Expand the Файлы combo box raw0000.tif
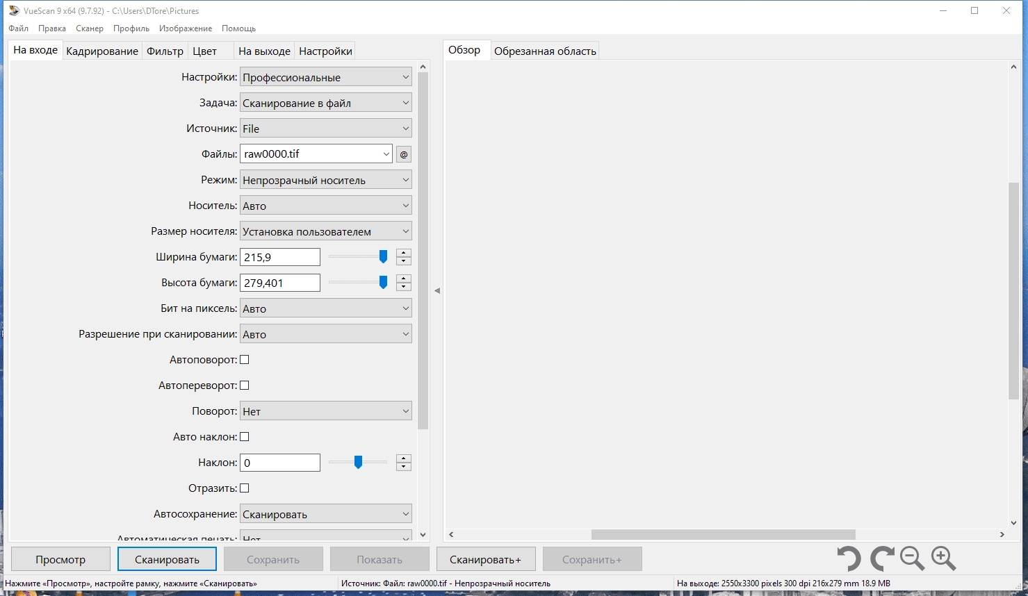The image size is (1028, 596). click(x=386, y=154)
